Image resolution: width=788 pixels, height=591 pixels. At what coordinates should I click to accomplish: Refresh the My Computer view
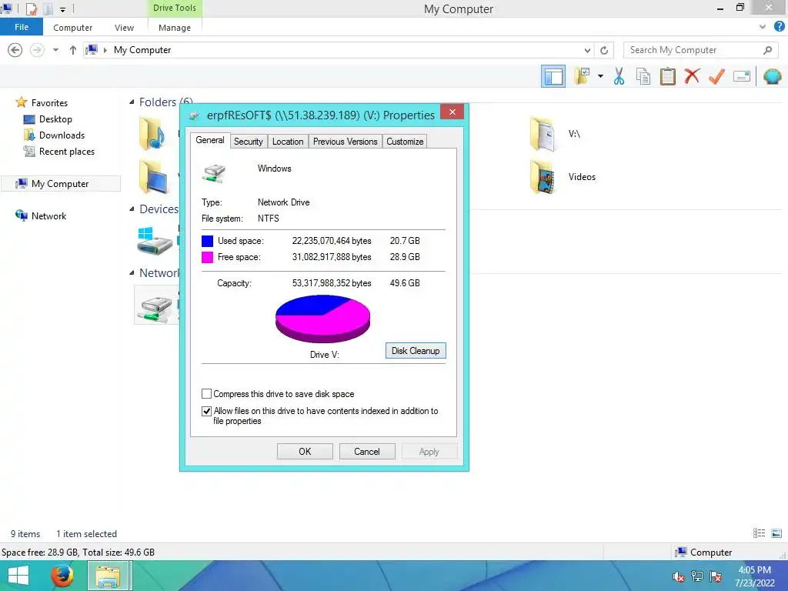coord(604,50)
